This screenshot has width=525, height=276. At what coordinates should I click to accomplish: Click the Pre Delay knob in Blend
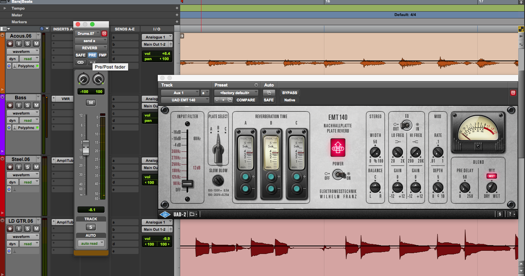coord(465,187)
